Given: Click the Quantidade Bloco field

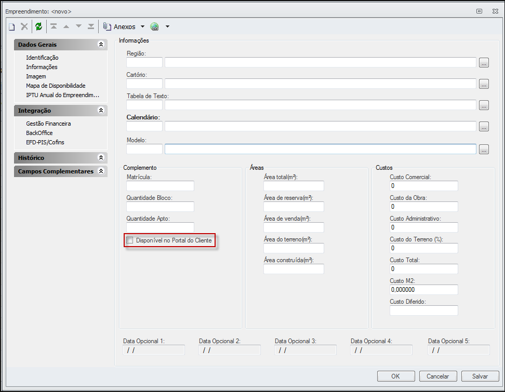Looking at the screenshot, I should click(160, 207).
